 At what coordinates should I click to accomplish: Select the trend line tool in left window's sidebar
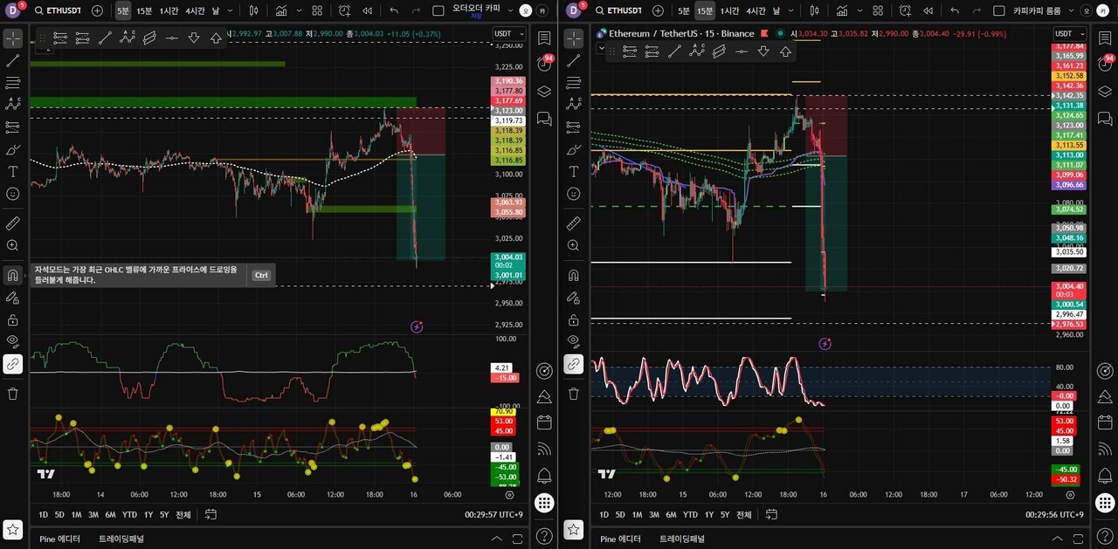pos(13,61)
